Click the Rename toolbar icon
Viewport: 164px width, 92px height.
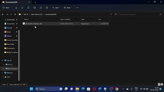click(35, 8)
